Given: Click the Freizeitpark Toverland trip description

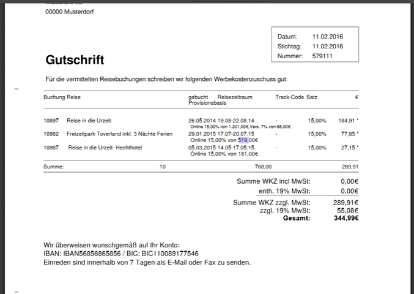Looking at the screenshot, I should [x=120, y=134].
